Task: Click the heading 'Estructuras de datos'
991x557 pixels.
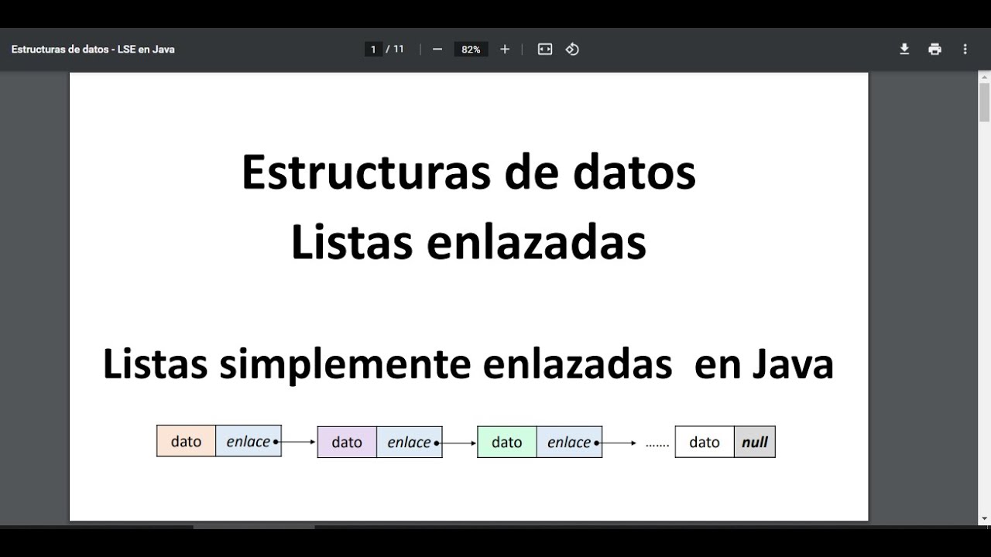Action: (468, 172)
